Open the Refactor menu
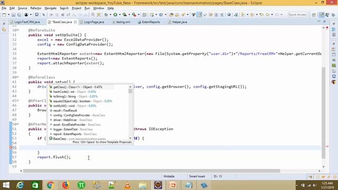 pyautogui.click(x=36, y=8)
